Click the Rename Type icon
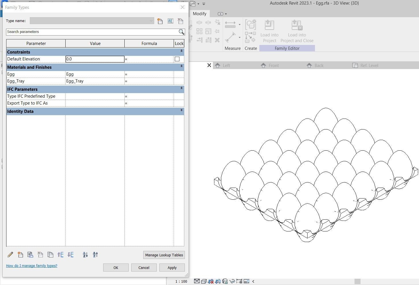 (170, 21)
